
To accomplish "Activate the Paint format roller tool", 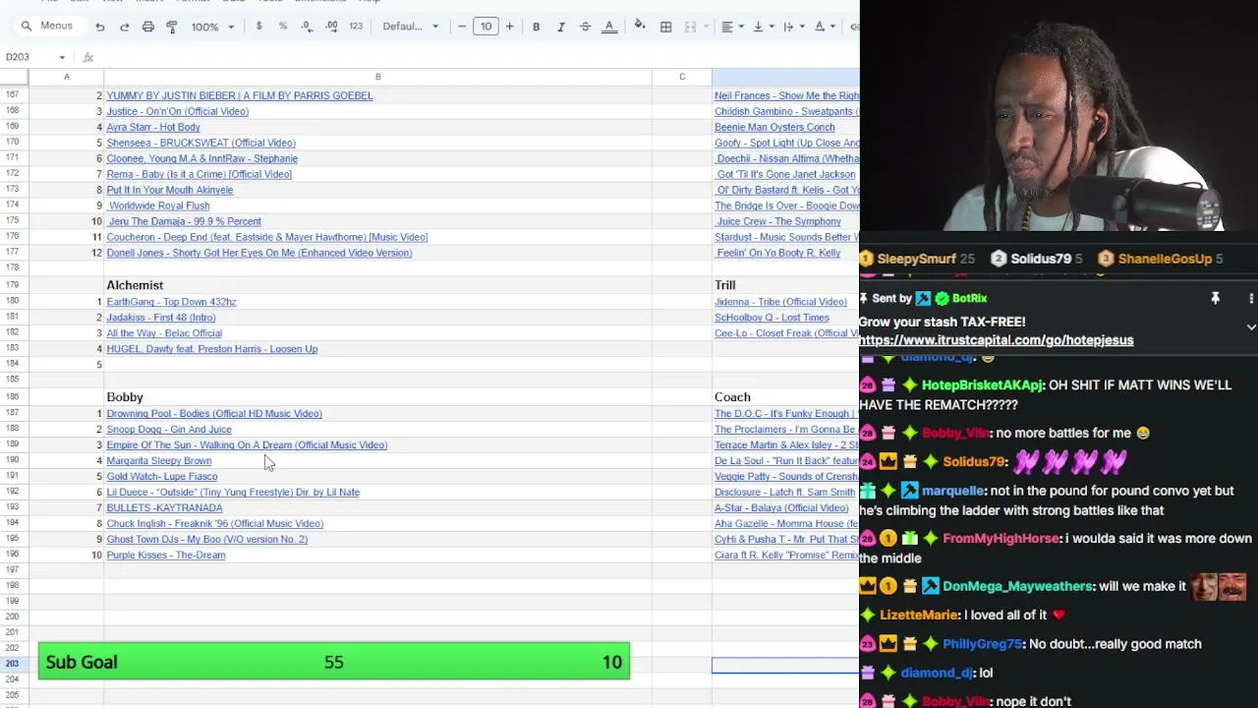I will coord(172,27).
